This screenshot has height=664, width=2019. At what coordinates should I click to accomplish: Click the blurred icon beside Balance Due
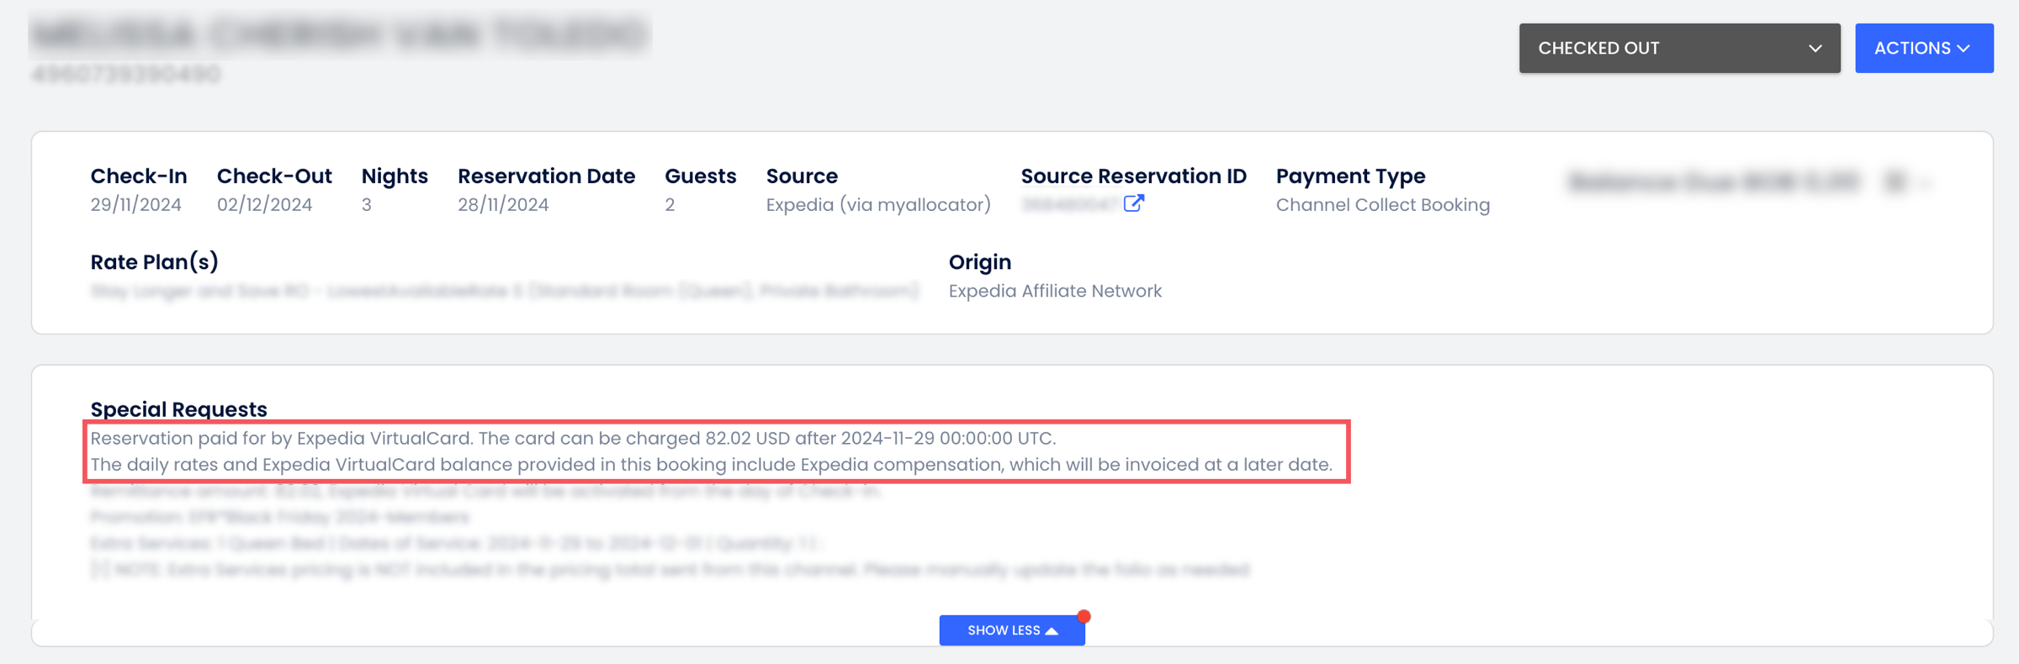(1894, 182)
